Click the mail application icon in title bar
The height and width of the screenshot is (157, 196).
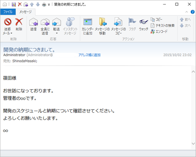pyautogui.click(x=4, y=5)
